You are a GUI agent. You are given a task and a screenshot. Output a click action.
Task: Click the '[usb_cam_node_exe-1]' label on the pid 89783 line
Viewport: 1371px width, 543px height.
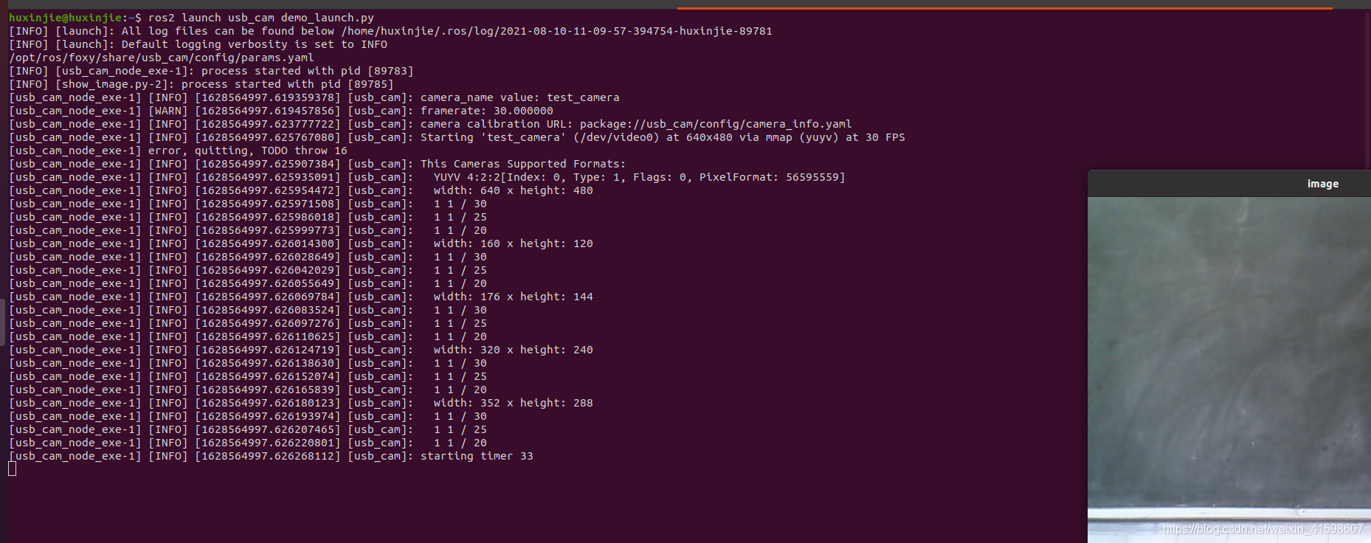pyautogui.click(x=125, y=71)
